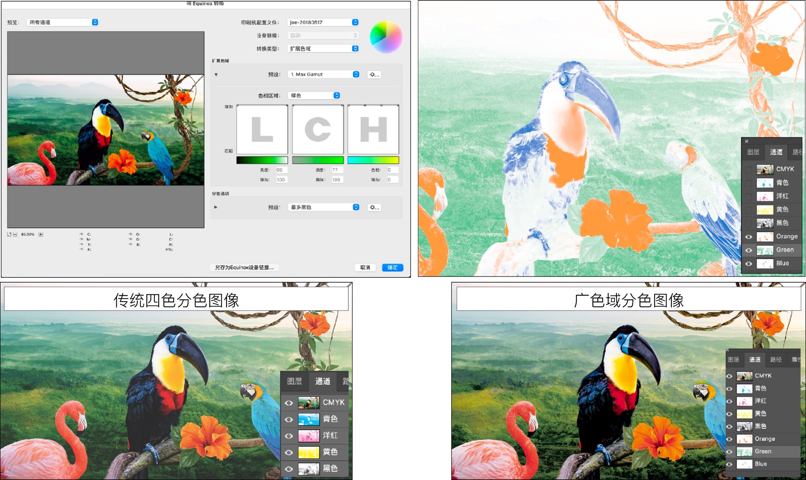The image size is (806, 480).
Task: Switch to the 图层 tab in the top-right panel
Action: pos(753,152)
